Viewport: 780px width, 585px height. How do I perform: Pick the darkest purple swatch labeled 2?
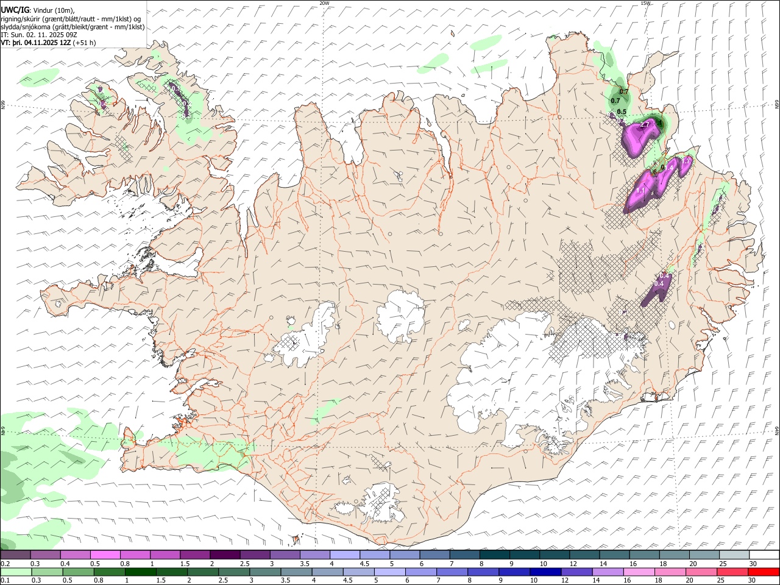pyautogui.click(x=224, y=555)
